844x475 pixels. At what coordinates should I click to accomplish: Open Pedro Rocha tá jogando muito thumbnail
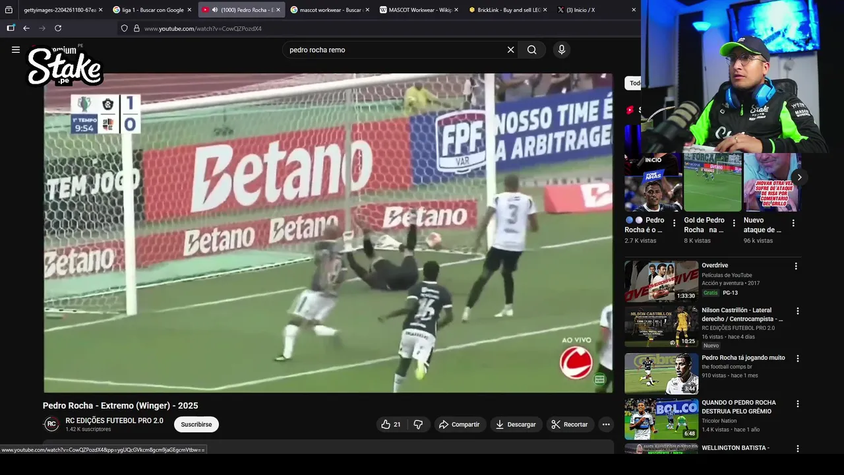click(x=661, y=373)
